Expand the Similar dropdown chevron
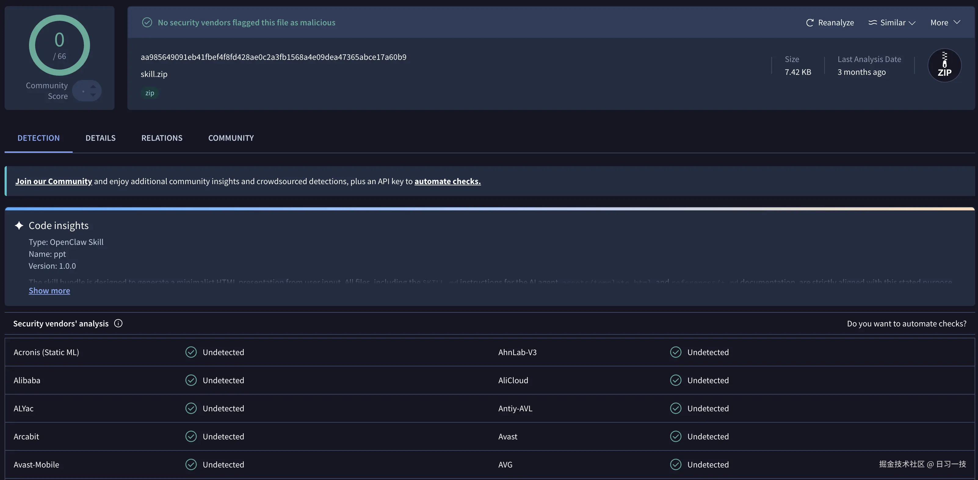The height and width of the screenshot is (480, 978). click(912, 23)
